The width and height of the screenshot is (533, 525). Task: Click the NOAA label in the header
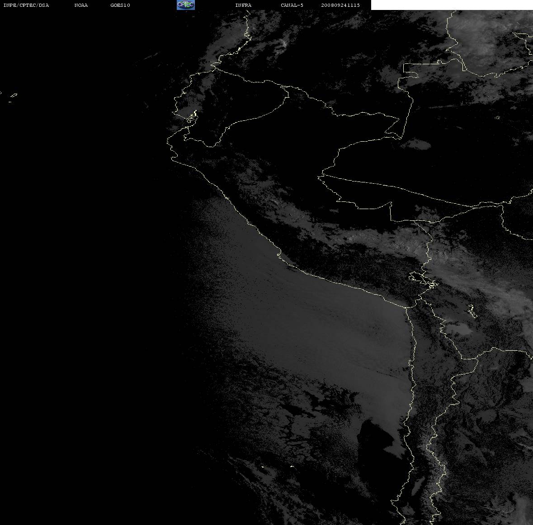click(81, 5)
